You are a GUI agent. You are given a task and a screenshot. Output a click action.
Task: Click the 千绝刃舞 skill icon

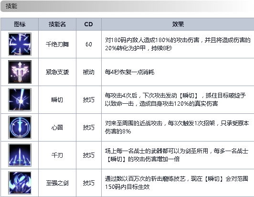(20, 44)
